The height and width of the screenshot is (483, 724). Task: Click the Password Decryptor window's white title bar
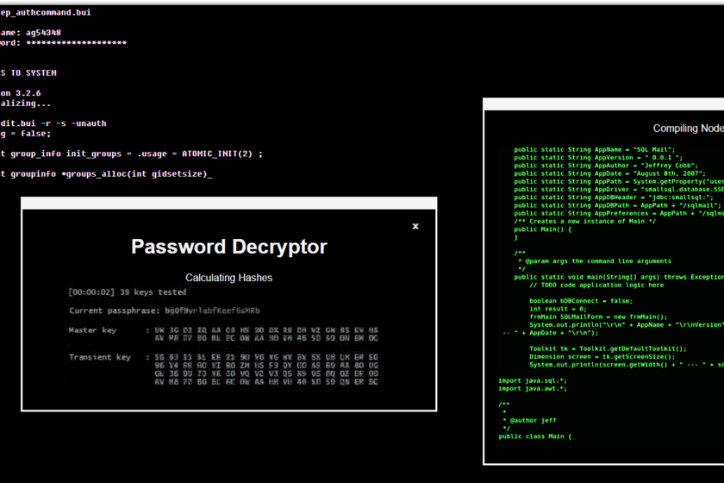pos(229,203)
